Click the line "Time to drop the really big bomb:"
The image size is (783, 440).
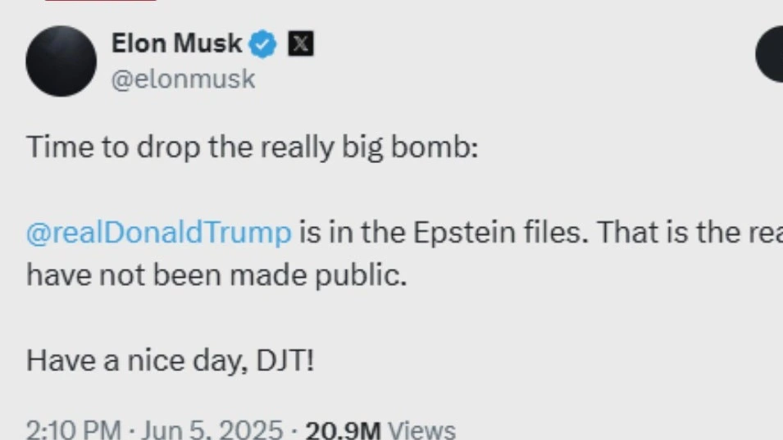(253, 147)
